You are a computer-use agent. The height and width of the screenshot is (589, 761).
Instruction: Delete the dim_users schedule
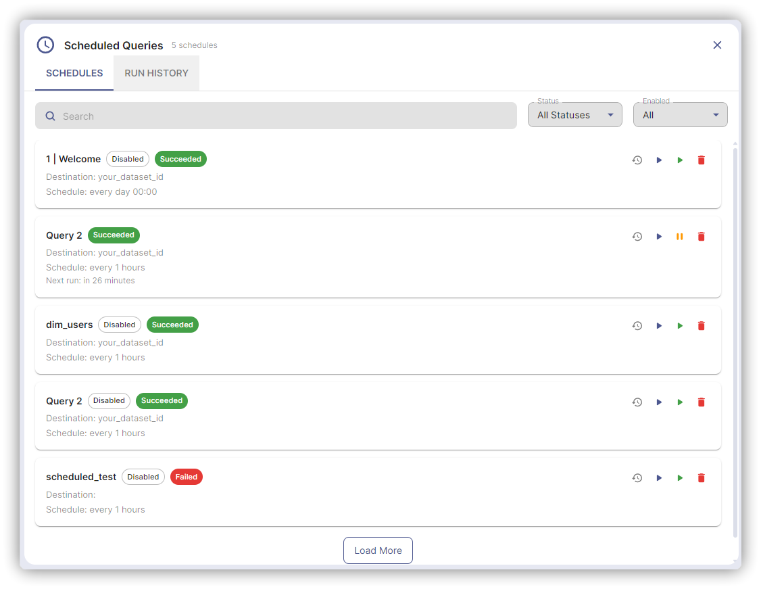(x=701, y=326)
